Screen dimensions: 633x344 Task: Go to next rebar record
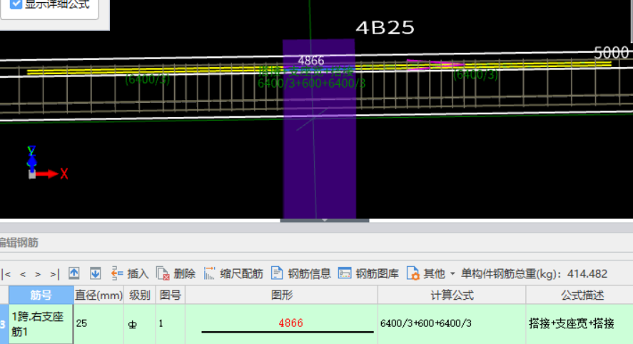click(x=38, y=274)
